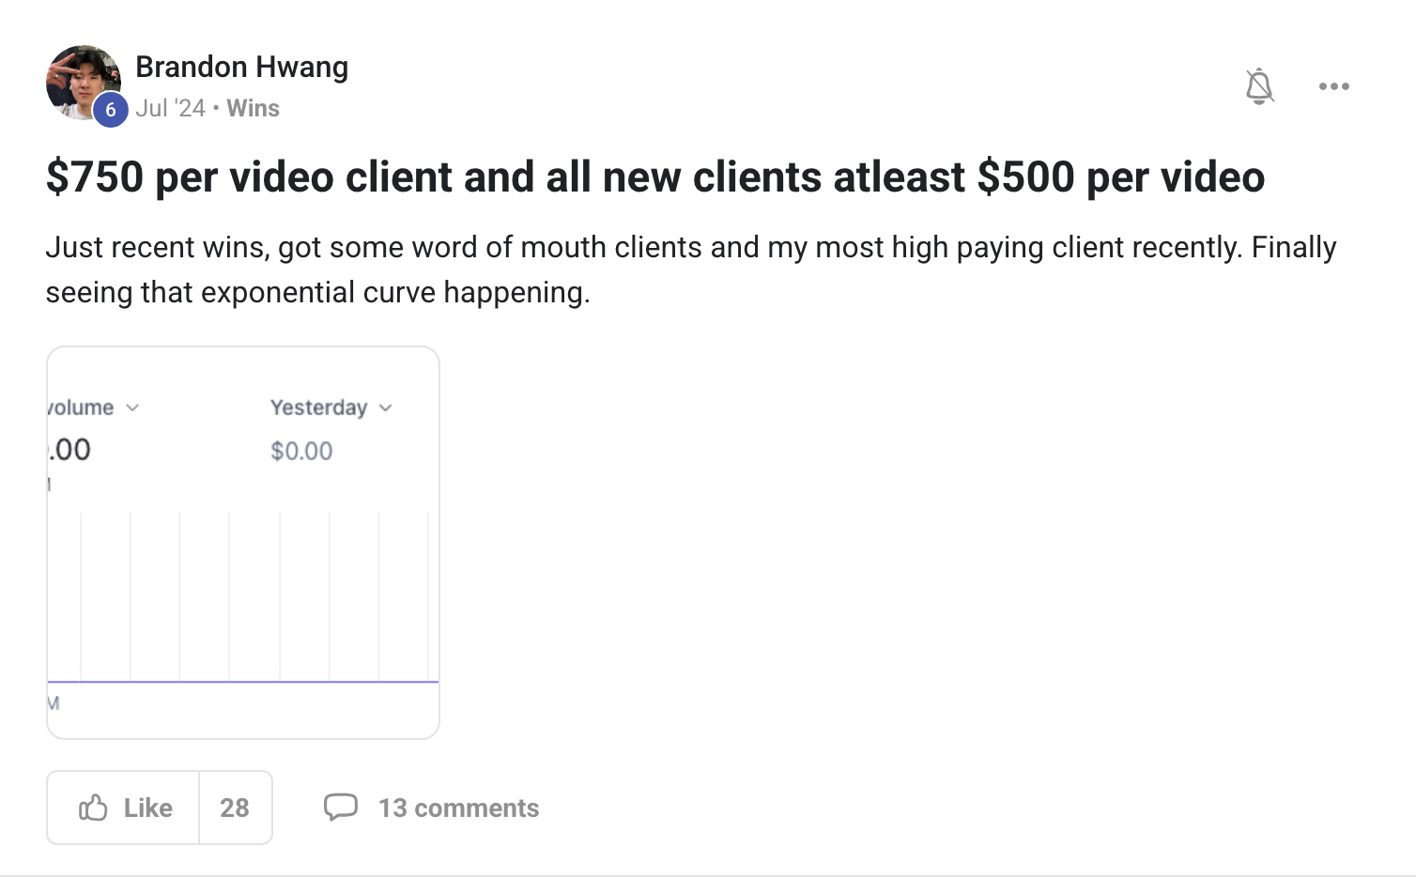Open Brandon Hwang author name link
This screenshot has width=1416, height=877.
(x=242, y=67)
